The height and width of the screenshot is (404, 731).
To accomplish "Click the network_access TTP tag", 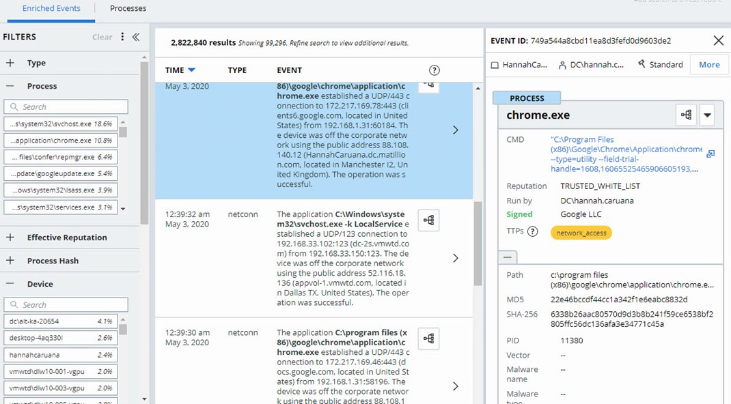I will pyautogui.click(x=581, y=233).
